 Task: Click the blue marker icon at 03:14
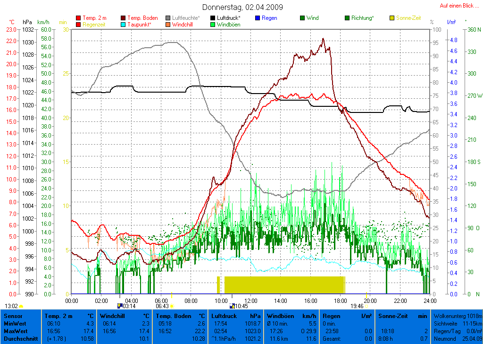click(120, 306)
